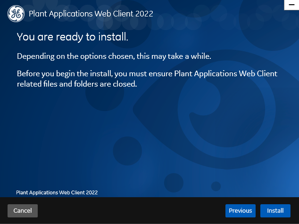299x224 pixels.
Task: Go back using the Previous button
Action: pyautogui.click(x=240, y=211)
